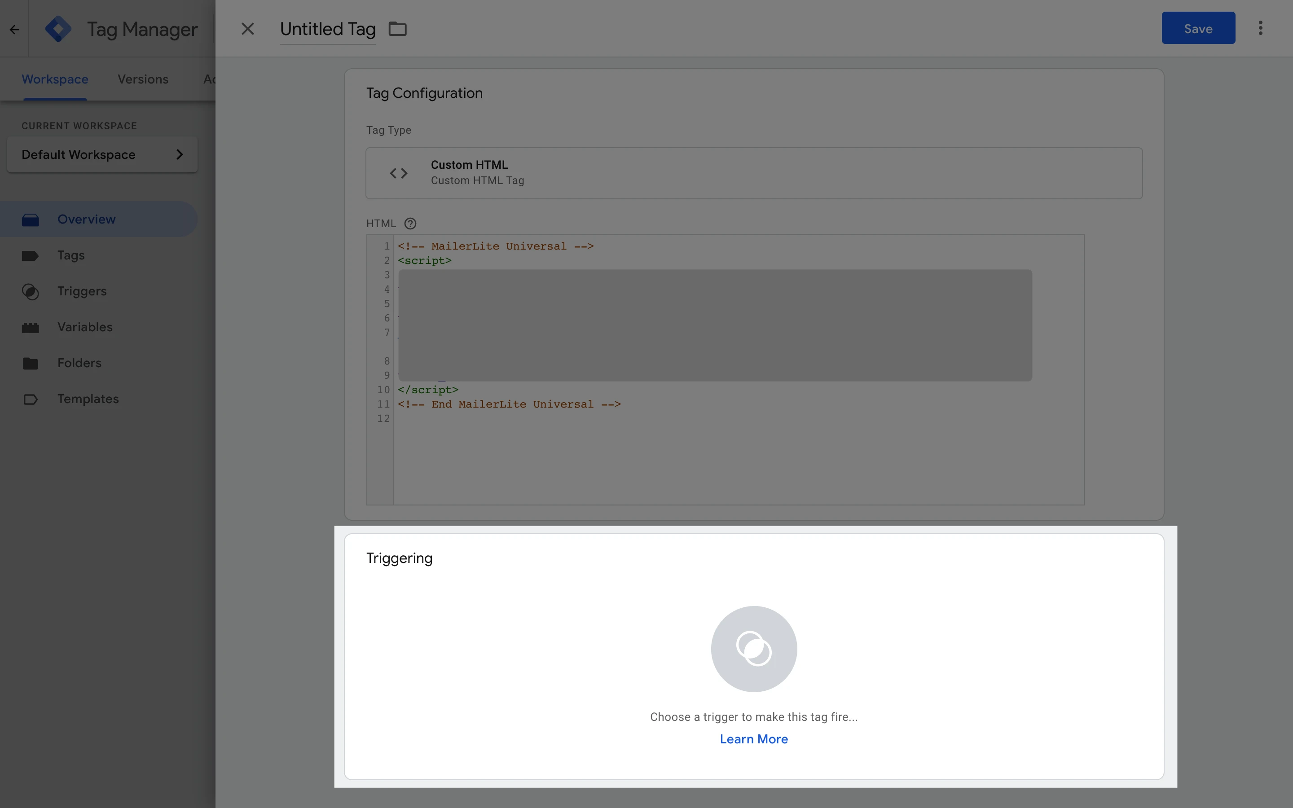Open the Custom HTML tag type selector
Viewport: 1293px width, 808px height.
coord(753,173)
